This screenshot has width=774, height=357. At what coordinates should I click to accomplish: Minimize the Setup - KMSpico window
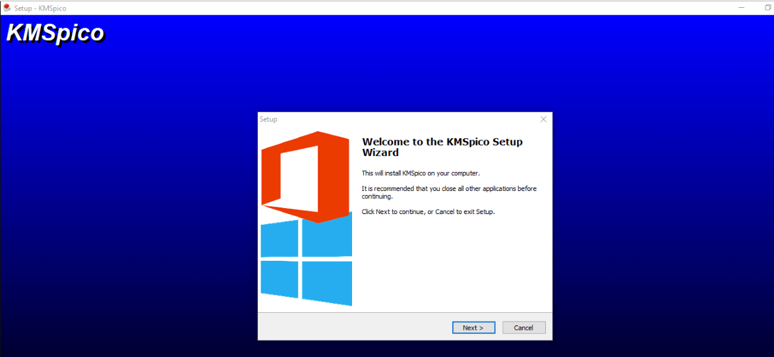740,7
